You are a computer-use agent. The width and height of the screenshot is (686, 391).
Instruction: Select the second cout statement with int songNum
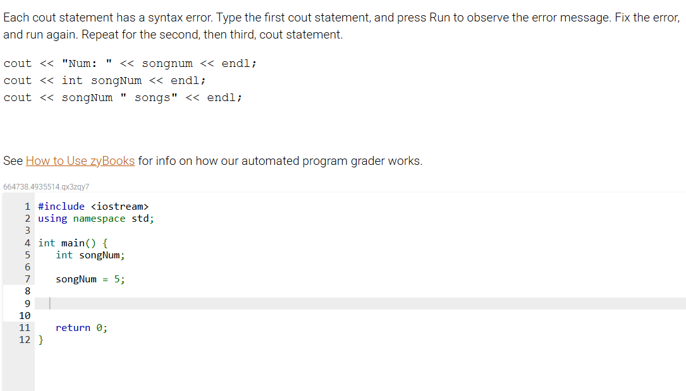pyautogui.click(x=104, y=80)
